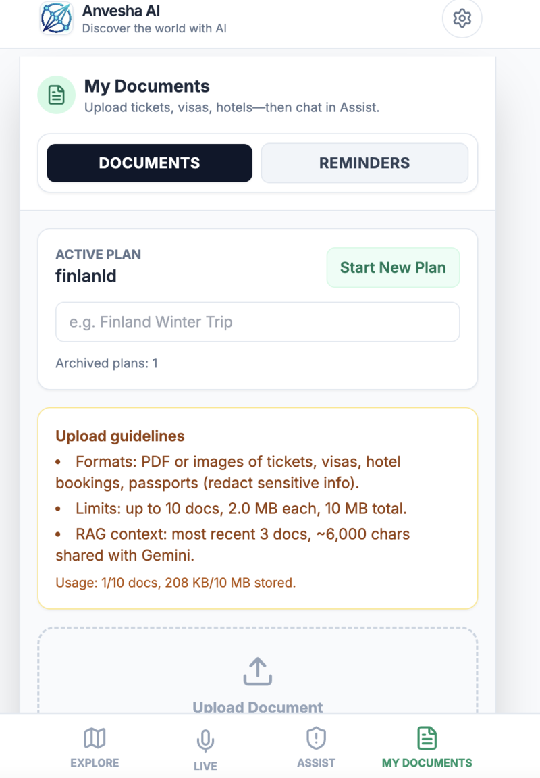The width and height of the screenshot is (540, 778).
Task: Click the Discover the world tagline
Action: [155, 29]
